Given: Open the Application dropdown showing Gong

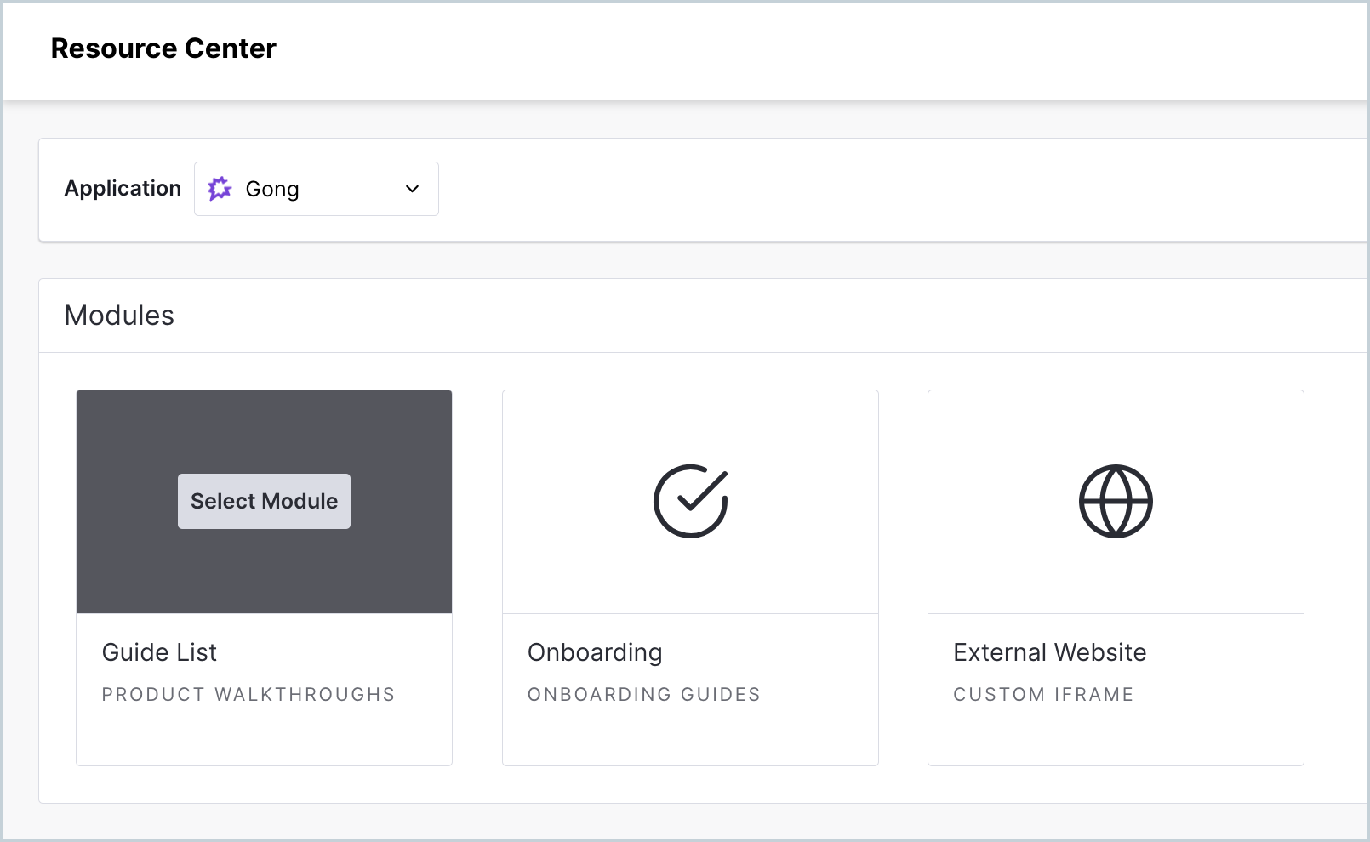Looking at the screenshot, I should [317, 189].
